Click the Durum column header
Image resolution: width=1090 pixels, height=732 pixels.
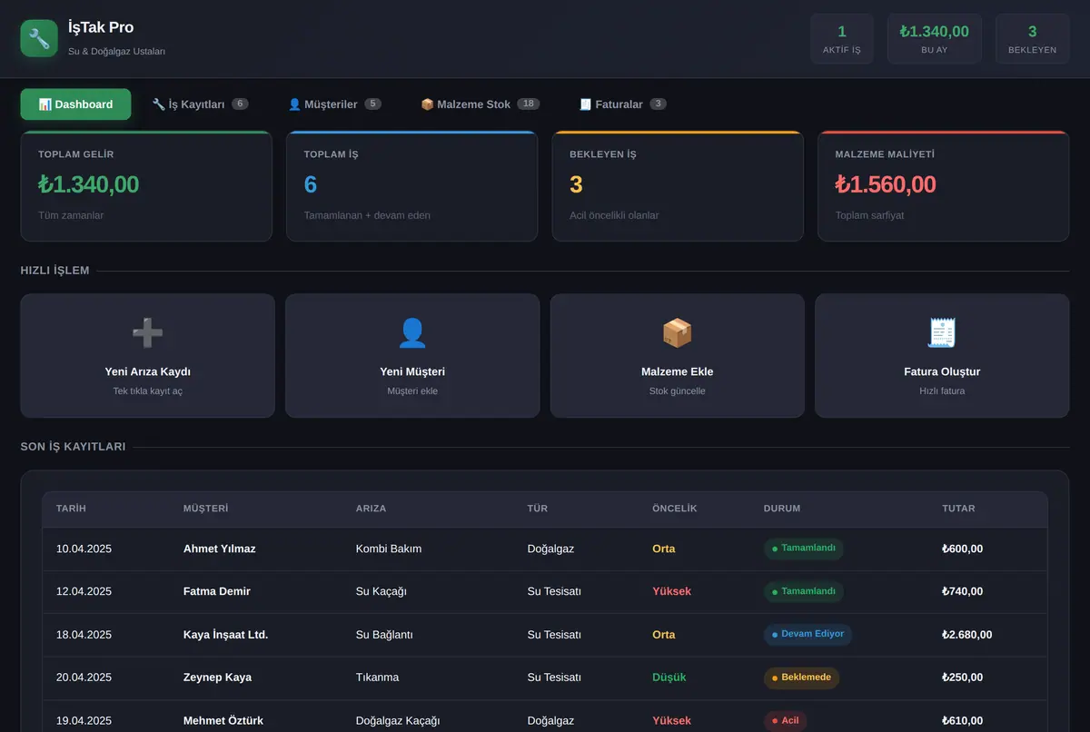782,509
